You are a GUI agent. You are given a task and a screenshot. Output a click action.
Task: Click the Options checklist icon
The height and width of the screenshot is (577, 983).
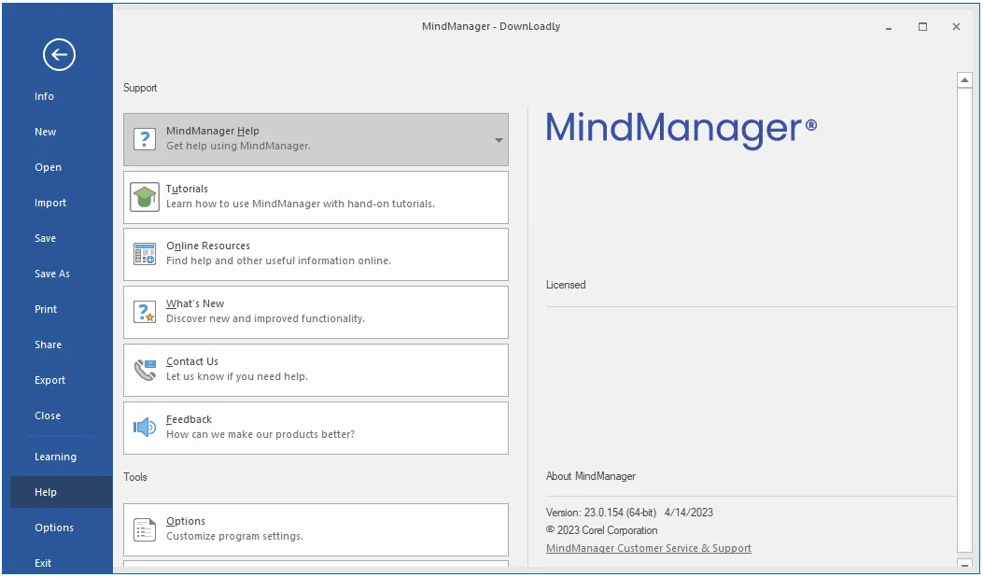click(145, 529)
